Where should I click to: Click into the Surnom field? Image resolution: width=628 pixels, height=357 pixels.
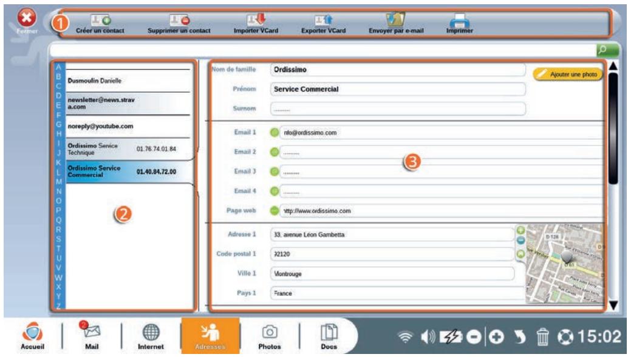click(x=398, y=108)
